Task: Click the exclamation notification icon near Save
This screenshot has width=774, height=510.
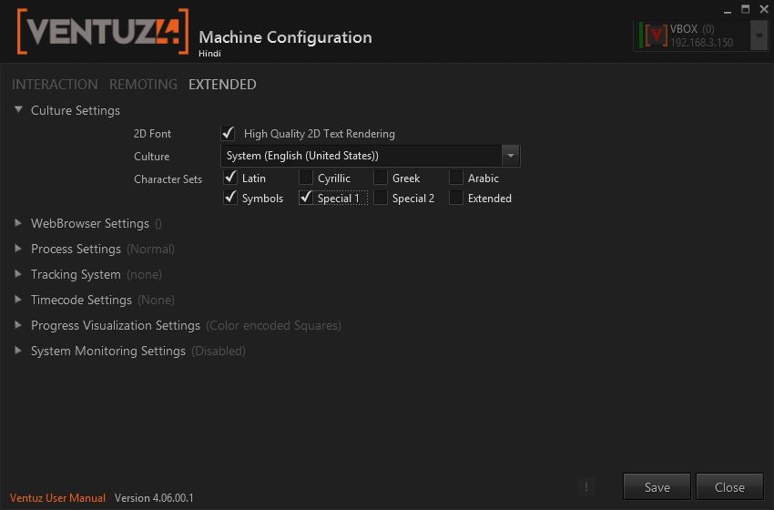Action: (x=586, y=486)
